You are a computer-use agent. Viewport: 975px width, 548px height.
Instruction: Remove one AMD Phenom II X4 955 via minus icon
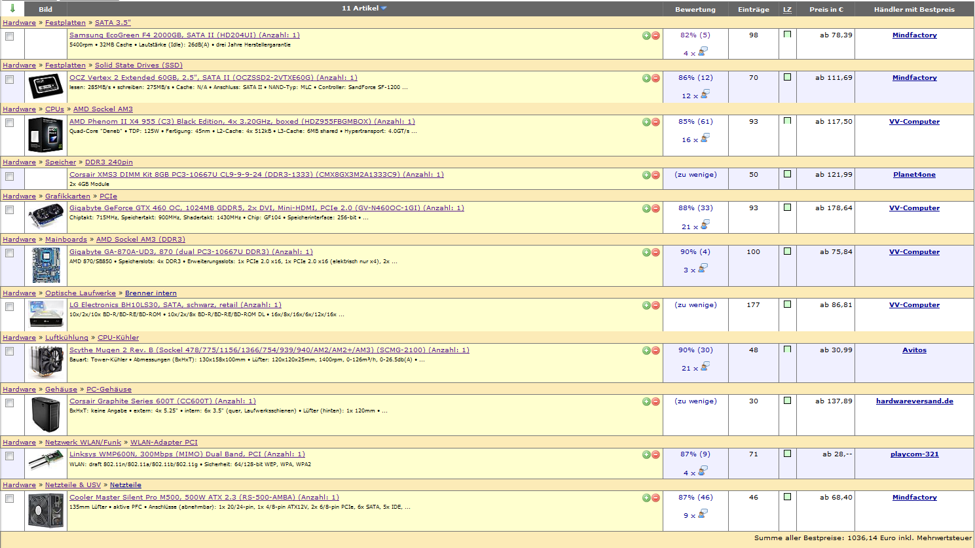655,122
